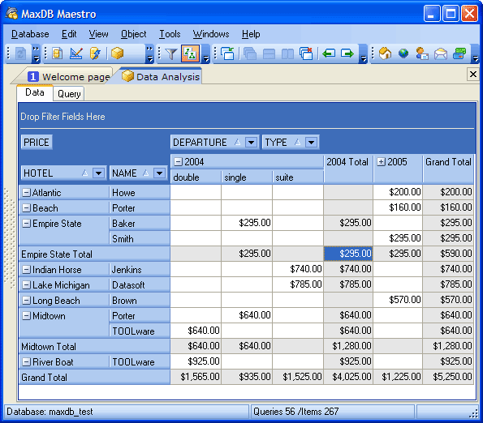This screenshot has width=483, height=423.
Task: Click the yellow data cube toolbar icon
Action: coord(118,53)
